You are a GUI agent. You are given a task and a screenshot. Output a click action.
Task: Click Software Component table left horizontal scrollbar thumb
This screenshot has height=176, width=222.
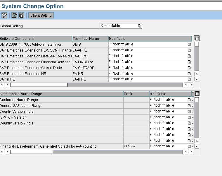[39, 85]
